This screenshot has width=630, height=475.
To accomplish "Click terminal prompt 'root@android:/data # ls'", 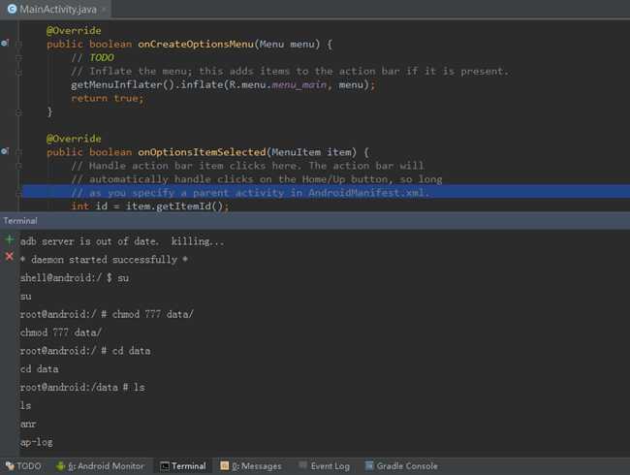I will pos(82,388).
